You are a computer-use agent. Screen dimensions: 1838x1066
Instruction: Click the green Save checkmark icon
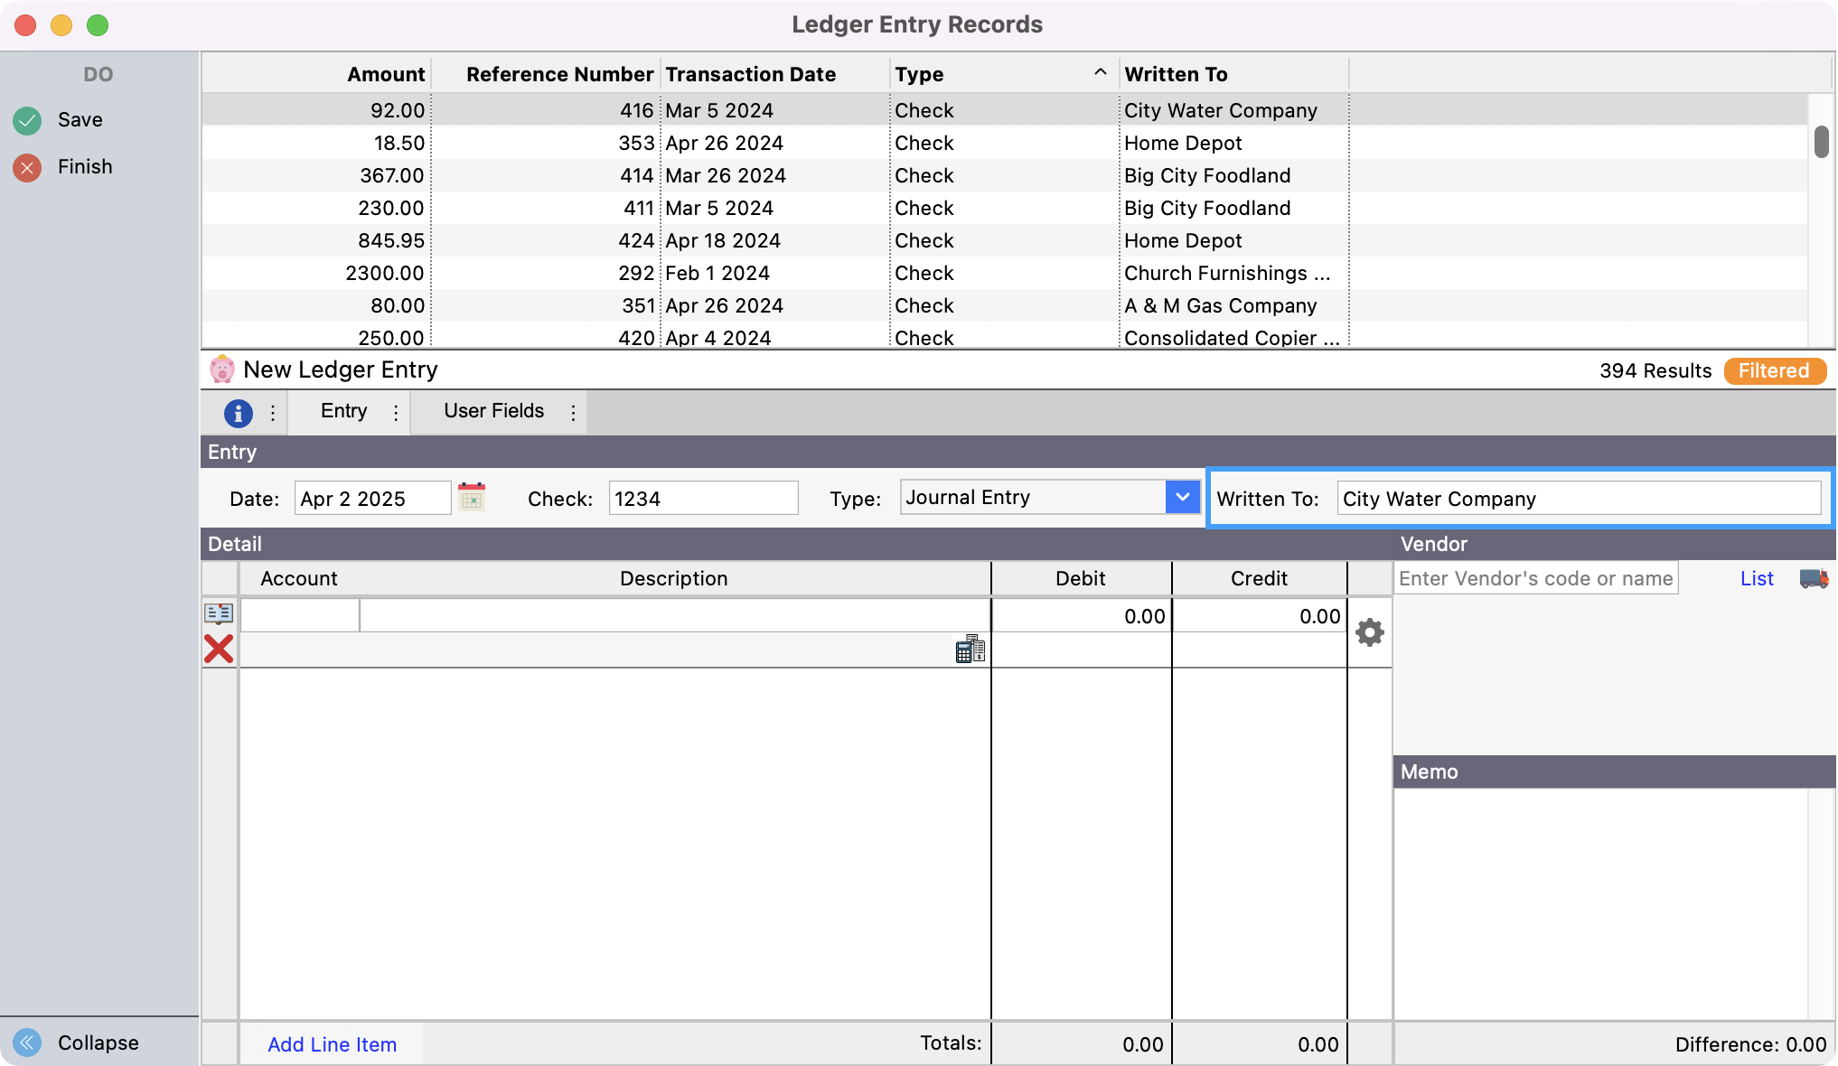click(x=27, y=120)
